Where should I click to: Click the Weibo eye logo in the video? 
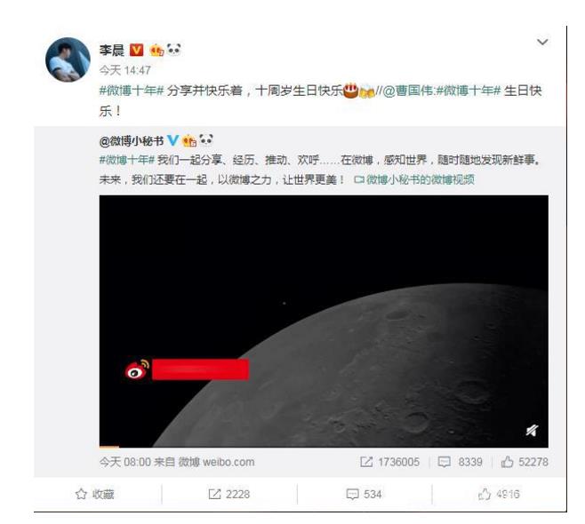tap(137, 369)
